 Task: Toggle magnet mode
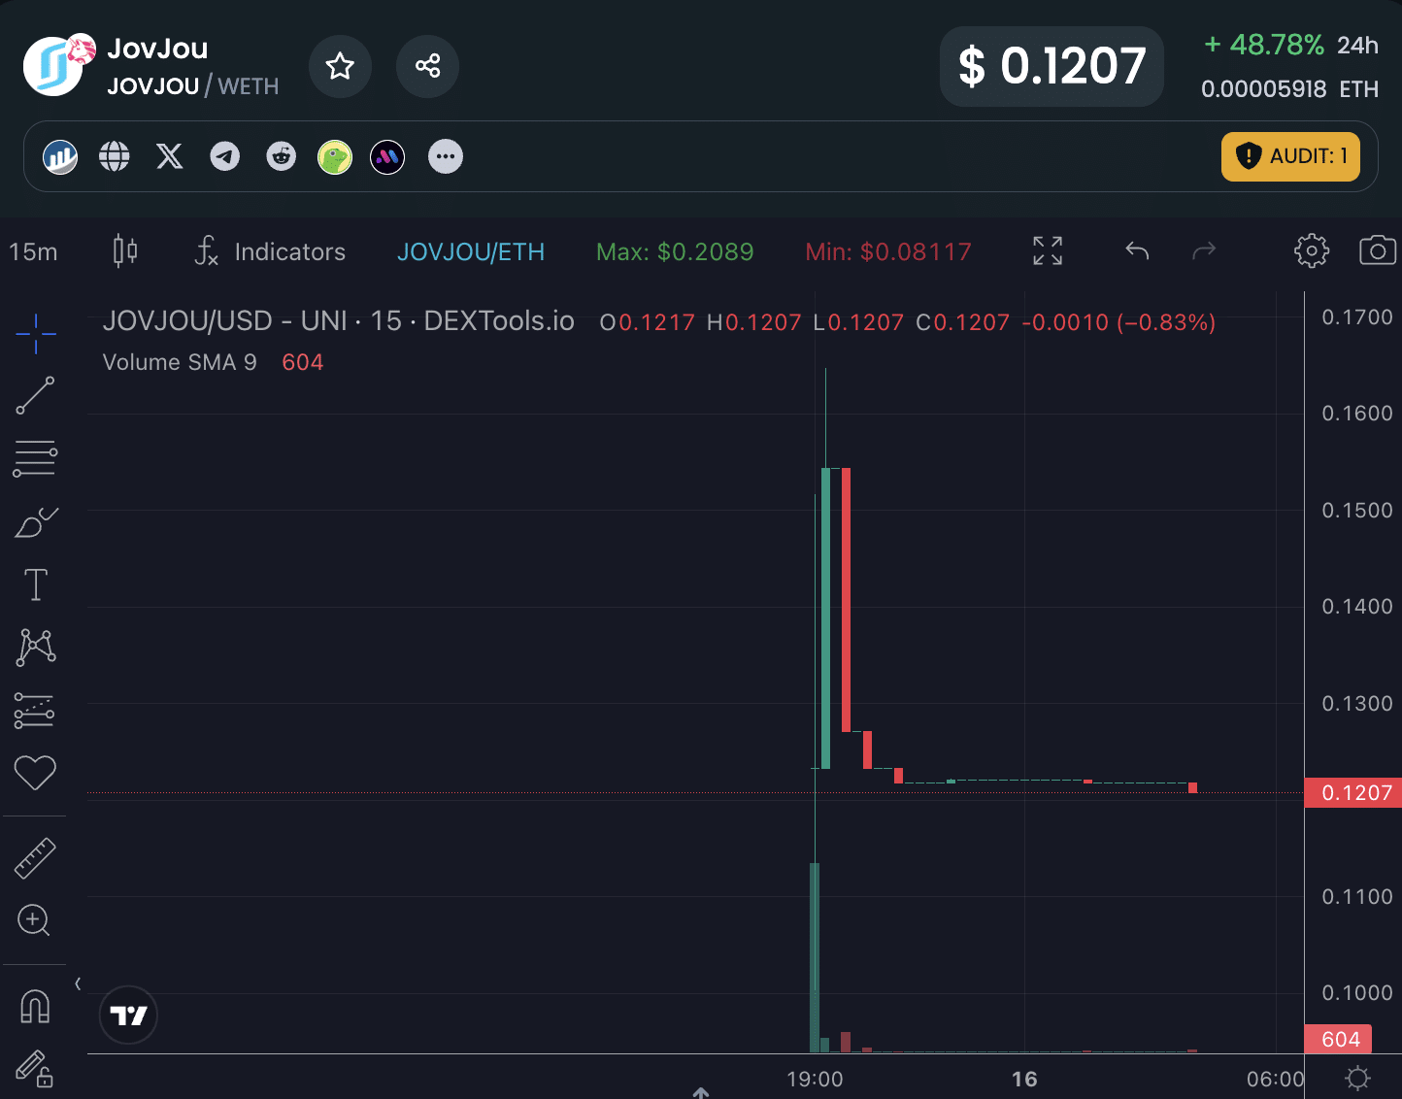[x=35, y=1007]
